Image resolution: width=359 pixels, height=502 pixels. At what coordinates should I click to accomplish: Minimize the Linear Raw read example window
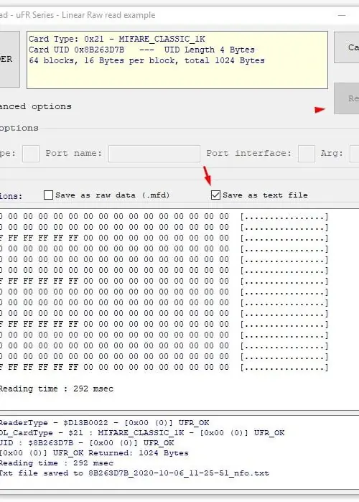click(x=342, y=15)
